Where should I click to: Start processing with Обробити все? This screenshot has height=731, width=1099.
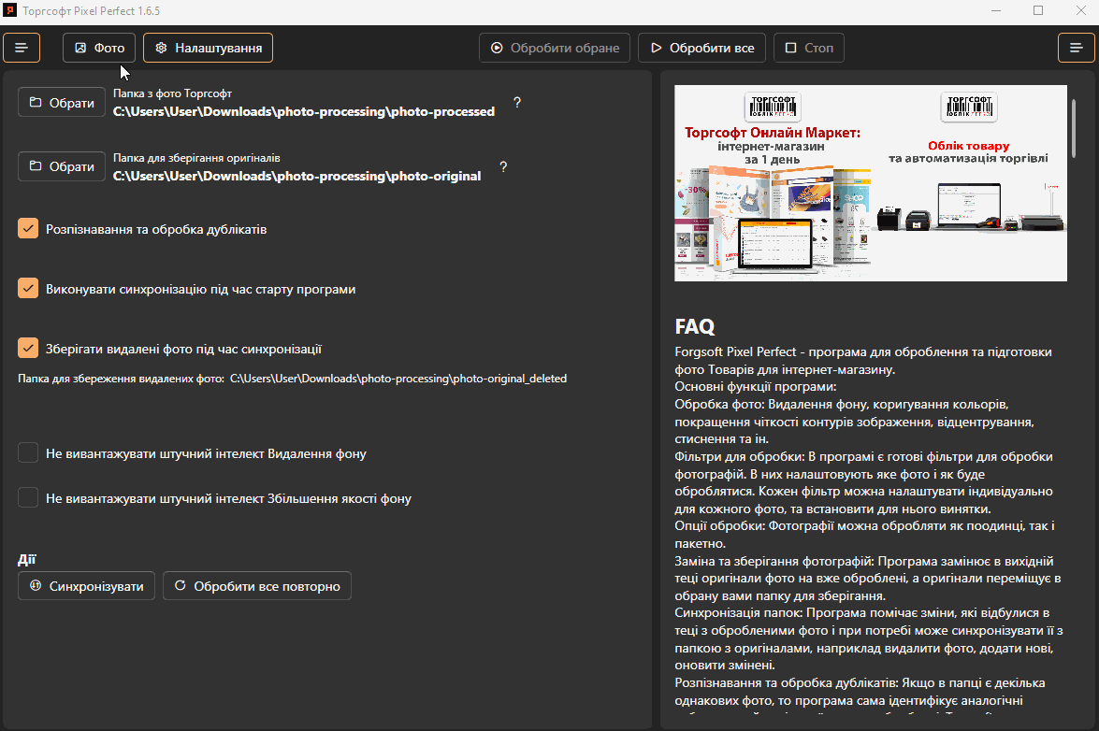[701, 48]
